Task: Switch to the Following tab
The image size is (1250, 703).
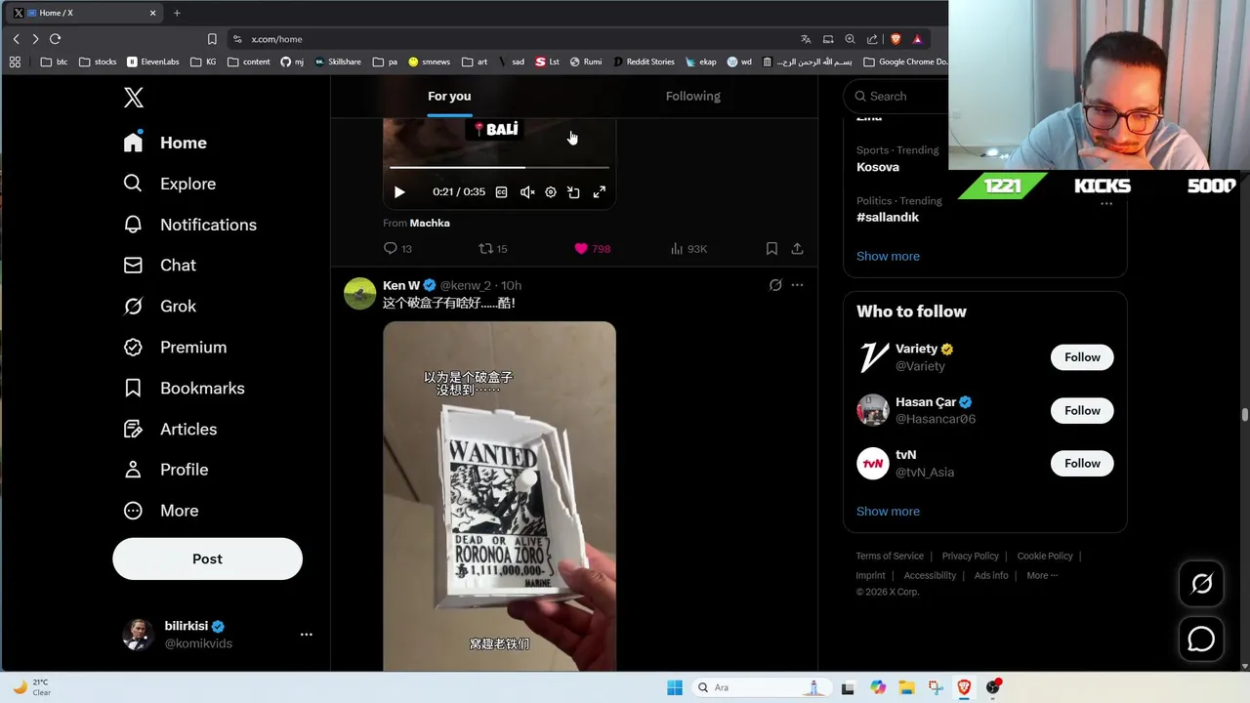Action: (693, 96)
